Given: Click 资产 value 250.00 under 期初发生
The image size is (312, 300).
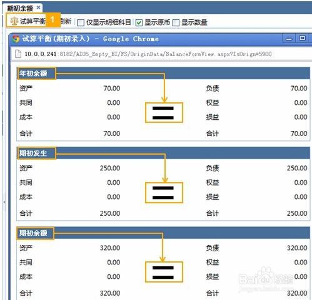Looking at the screenshot, I should coord(110,168).
